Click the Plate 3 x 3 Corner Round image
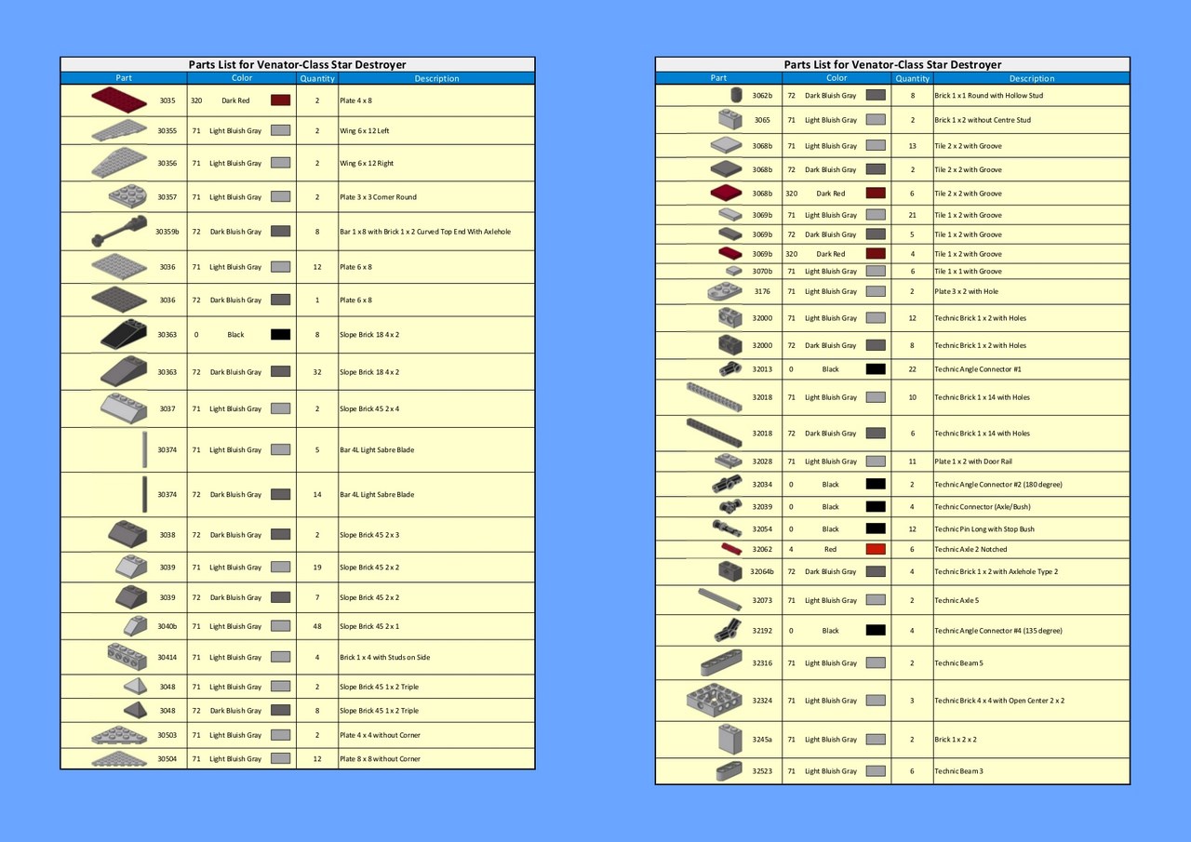1191x842 pixels. point(127,196)
